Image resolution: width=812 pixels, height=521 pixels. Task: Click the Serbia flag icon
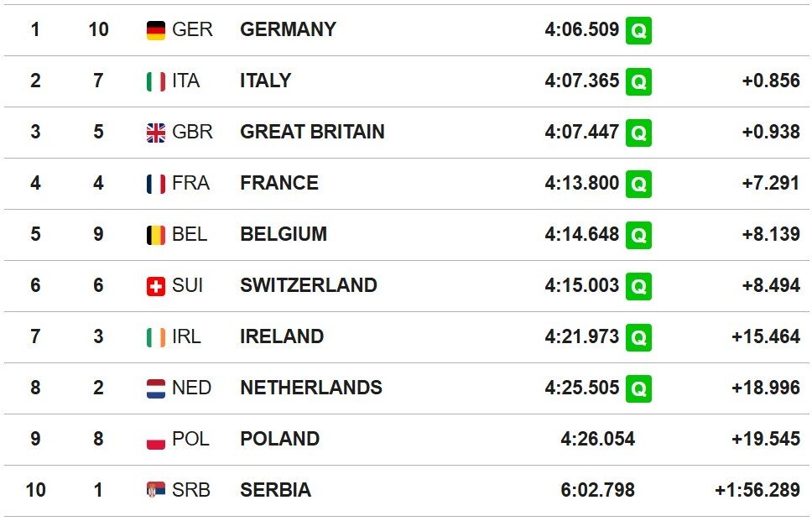pos(156,491)
